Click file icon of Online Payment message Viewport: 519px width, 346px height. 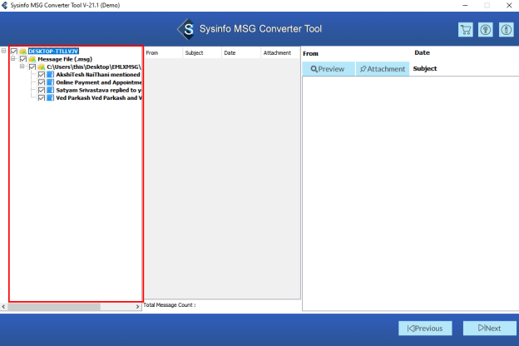point(50,82)
